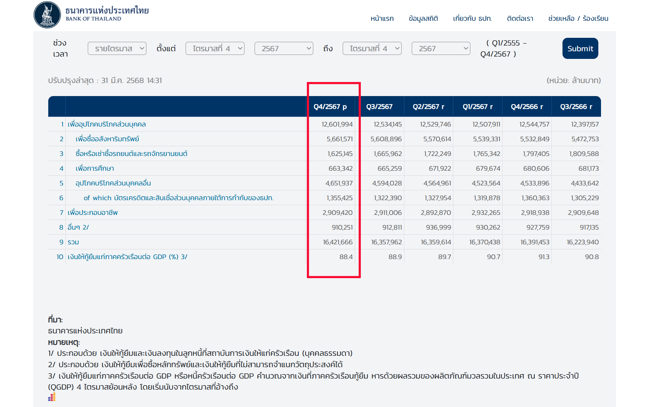Click the Bank of Thailand logo emblem
The image size is (666, 407).
pos(47,15)
